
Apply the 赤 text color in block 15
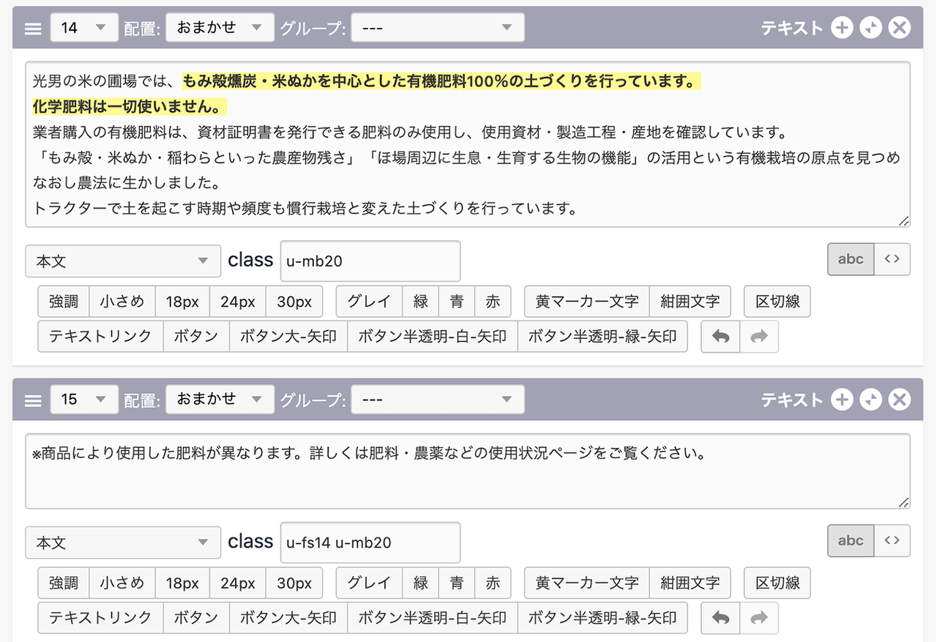(x=493, y=583)
